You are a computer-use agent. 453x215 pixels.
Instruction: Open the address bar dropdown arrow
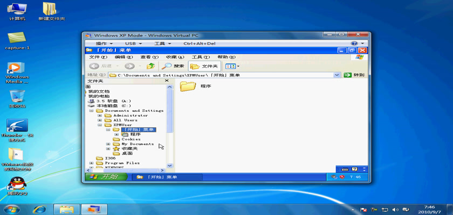(338, 75)
